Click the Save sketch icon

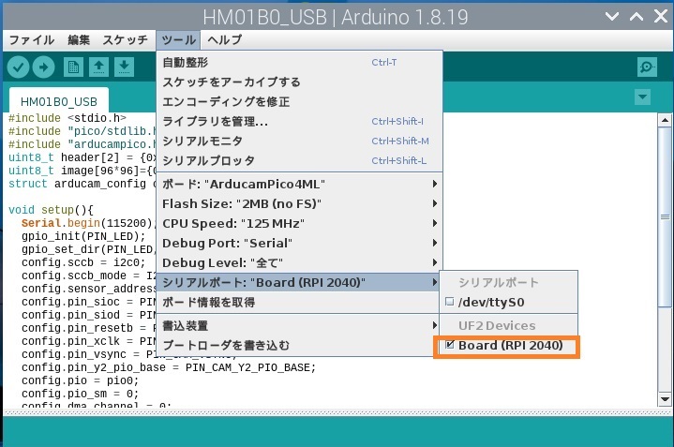(x=123, y=67)
